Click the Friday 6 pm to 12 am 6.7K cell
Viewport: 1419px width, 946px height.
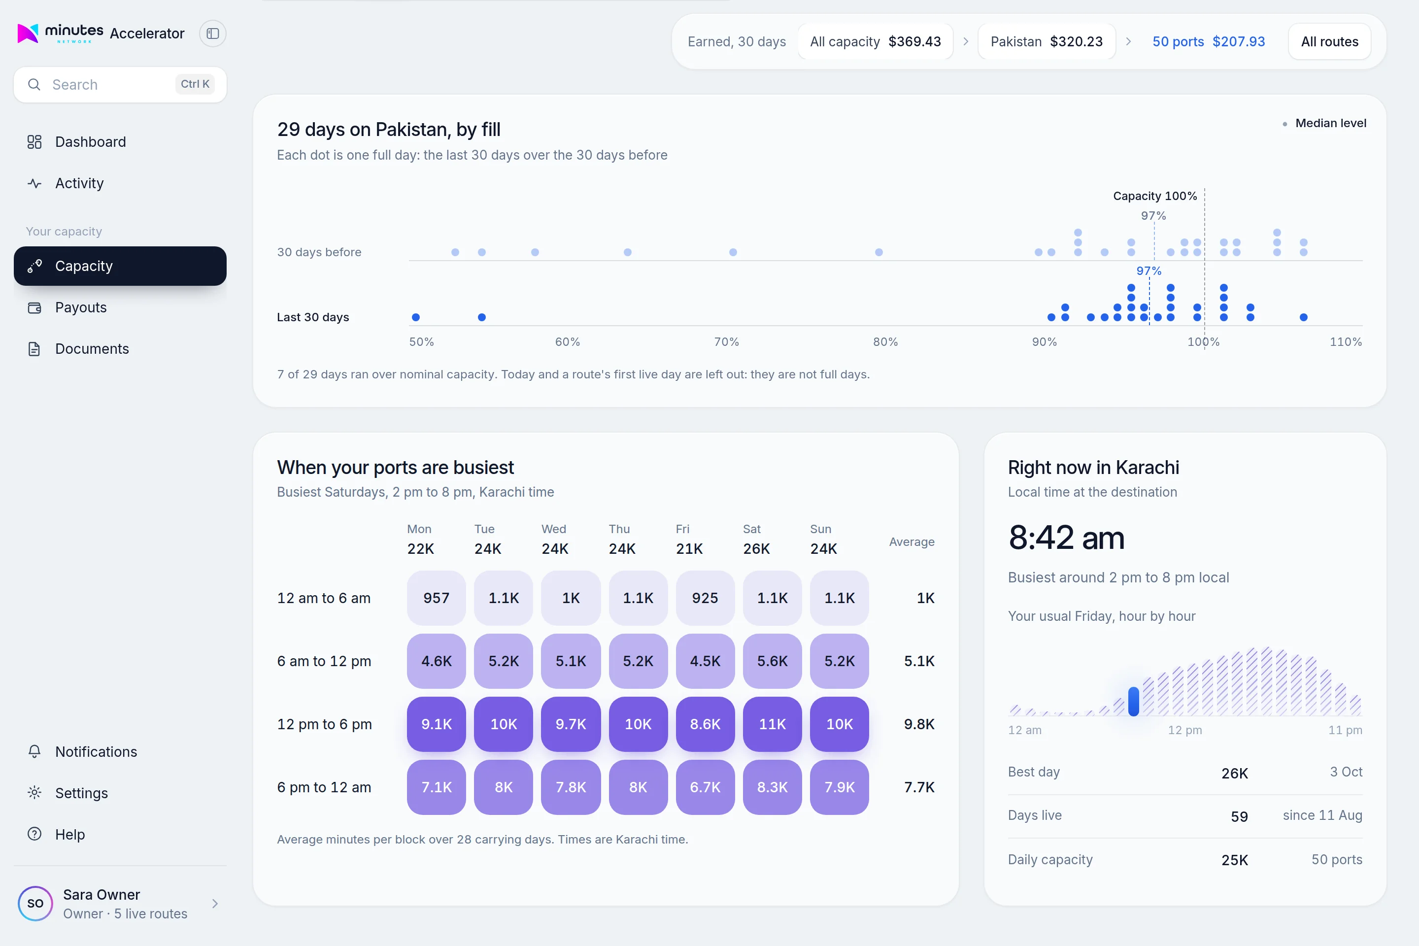point(705,787)
